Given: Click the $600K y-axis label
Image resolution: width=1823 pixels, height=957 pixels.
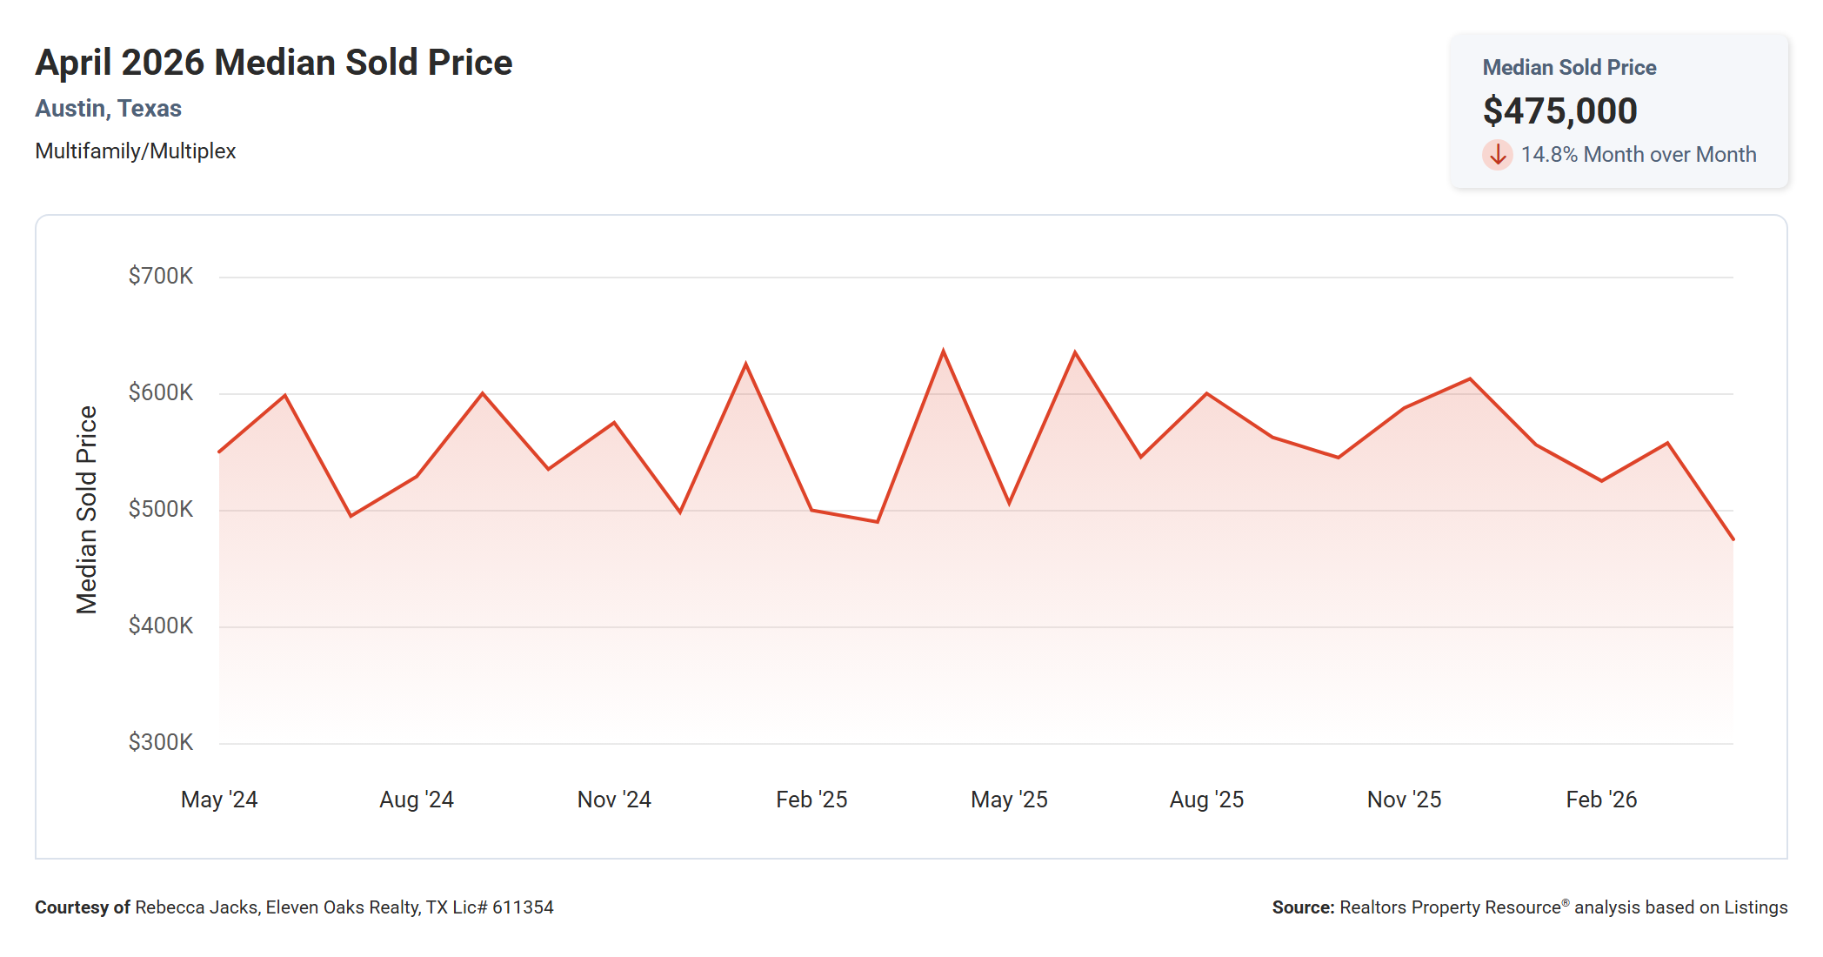Looking at the screenshot, I should [161, 393].
